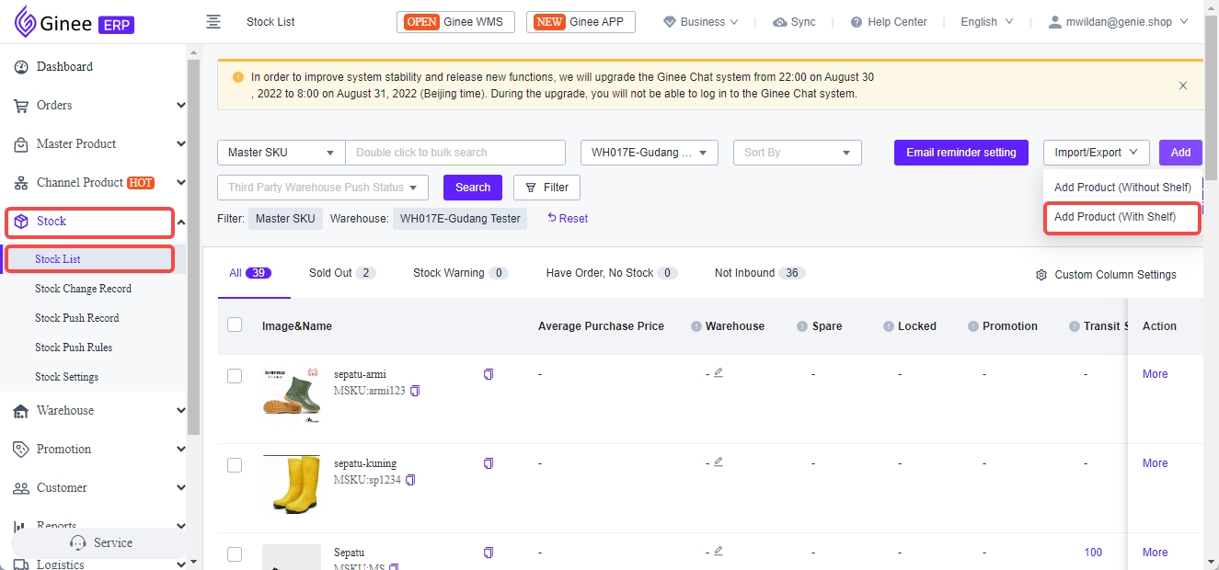Collapse the Stock sidebar menu

click(x=180, y=222)
